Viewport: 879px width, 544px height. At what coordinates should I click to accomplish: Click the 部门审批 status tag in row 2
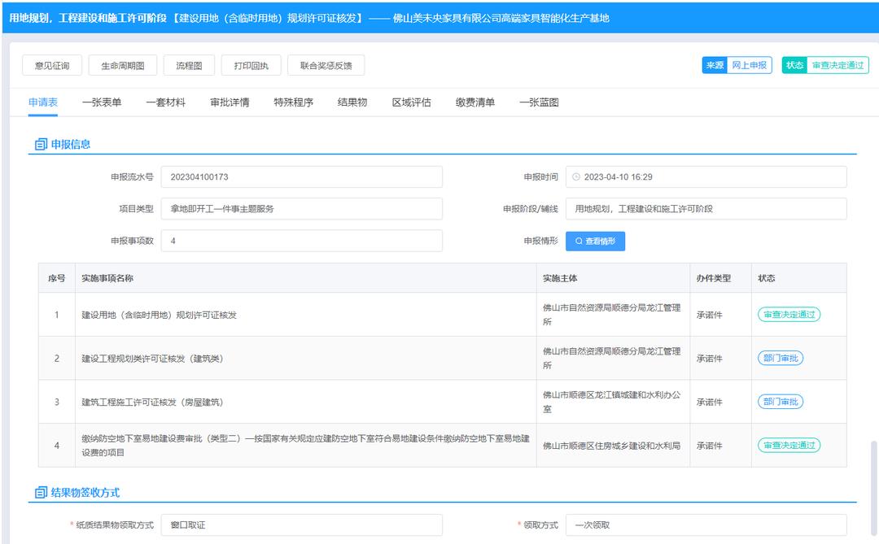[x=780, y=358]
